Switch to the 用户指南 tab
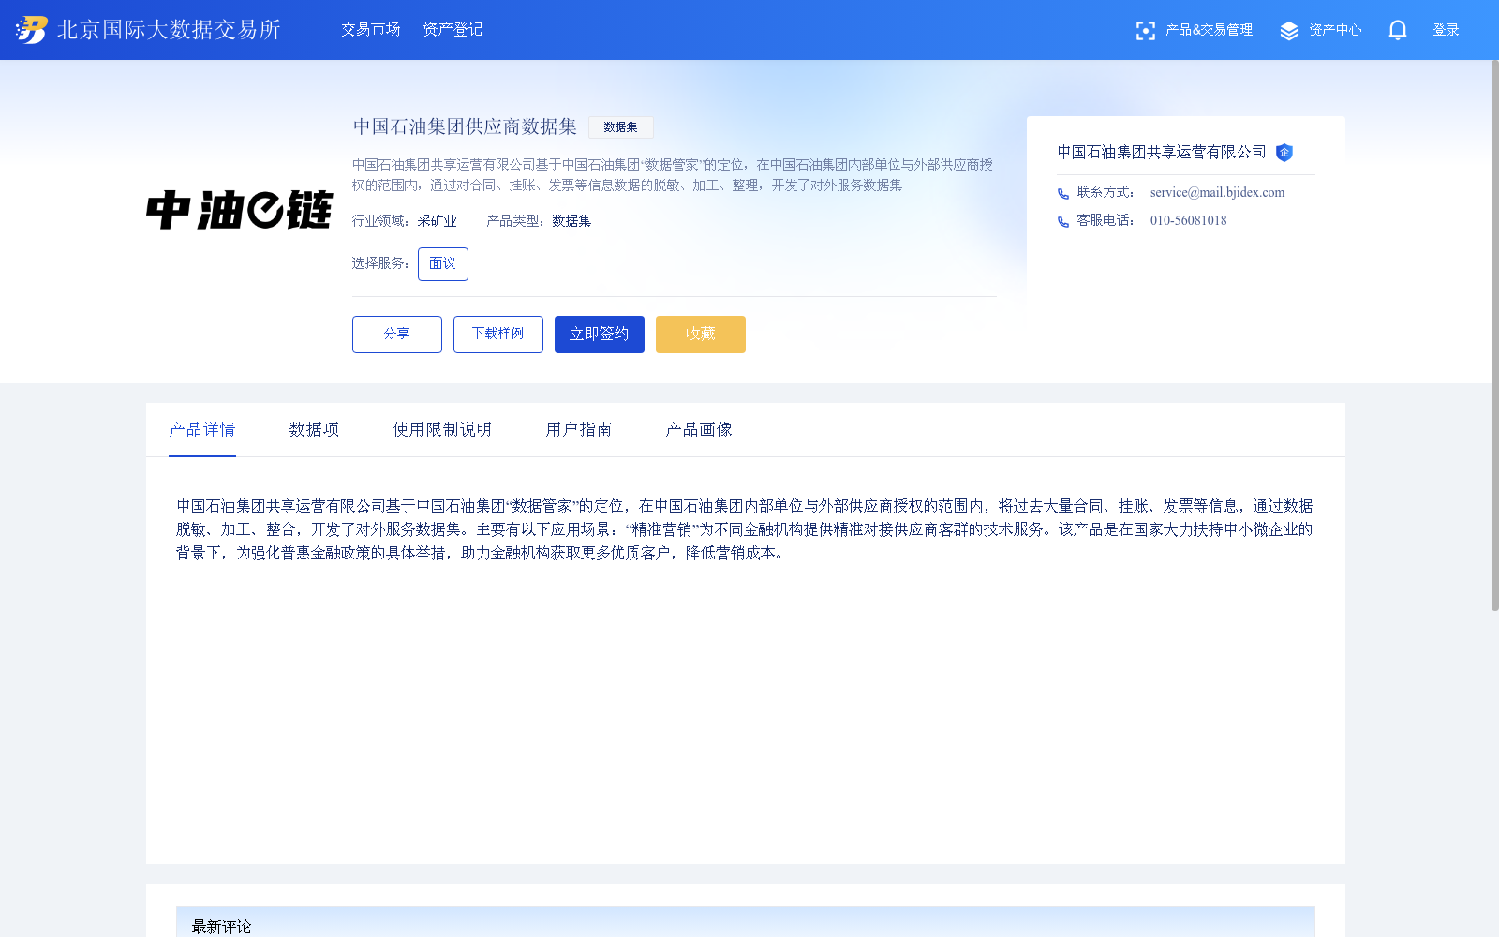 pyautogui.click(x=578, y=429)
